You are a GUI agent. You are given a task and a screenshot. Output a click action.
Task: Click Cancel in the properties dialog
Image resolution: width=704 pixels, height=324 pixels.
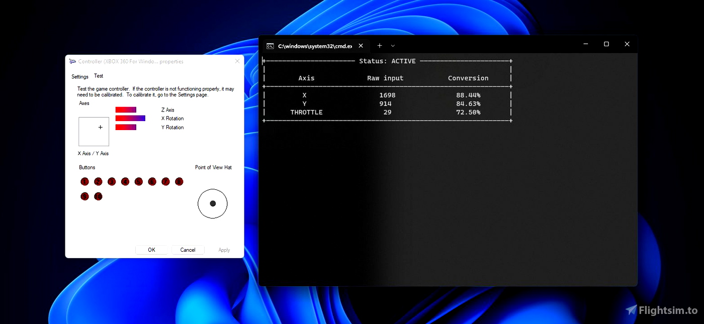pos(188,250)
